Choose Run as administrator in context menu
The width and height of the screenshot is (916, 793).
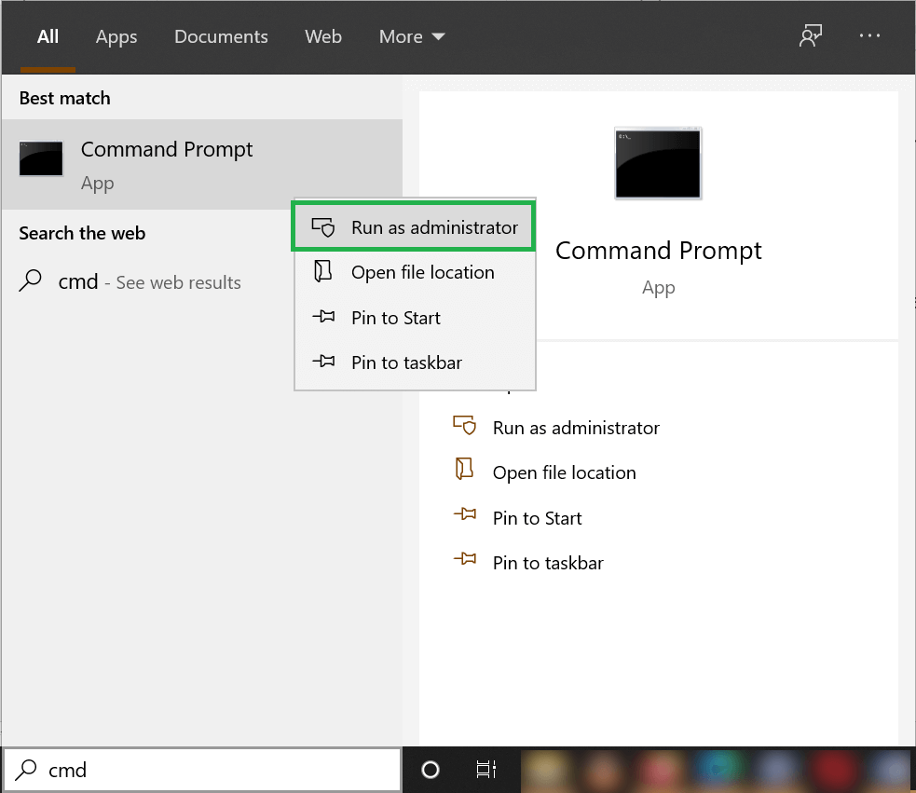(x=414, y=226)
